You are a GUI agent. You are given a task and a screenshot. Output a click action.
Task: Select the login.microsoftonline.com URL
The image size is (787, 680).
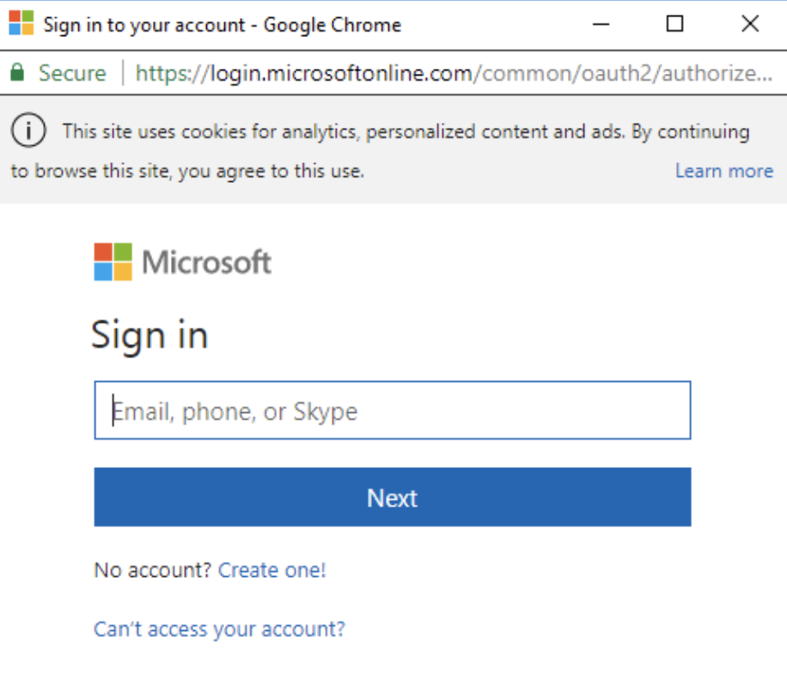tap(304, 73)
